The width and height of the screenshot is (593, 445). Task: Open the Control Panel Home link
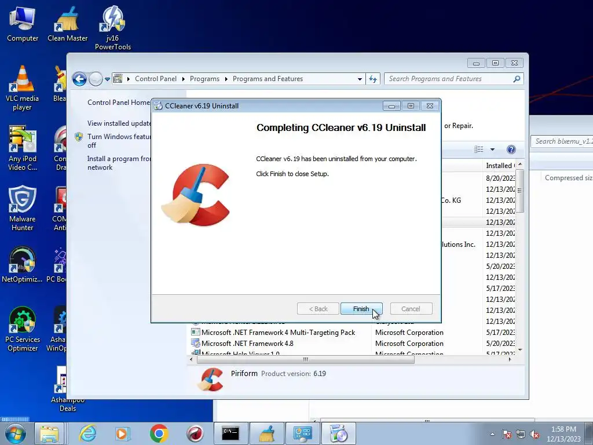pos(119,103)
